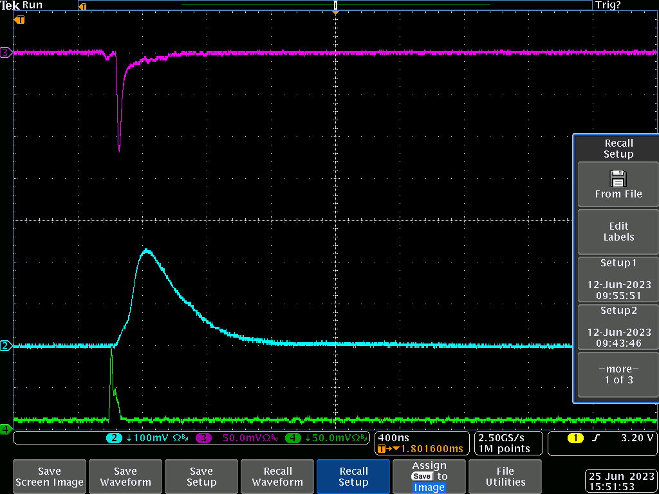The height and width of the screenshot is (494, 659).
Task: Click the orange trigger position T marker
Action: (x=20, y=20)
